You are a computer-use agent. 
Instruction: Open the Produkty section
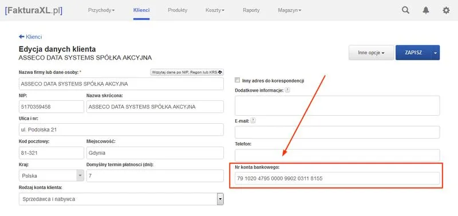point(177,10)
